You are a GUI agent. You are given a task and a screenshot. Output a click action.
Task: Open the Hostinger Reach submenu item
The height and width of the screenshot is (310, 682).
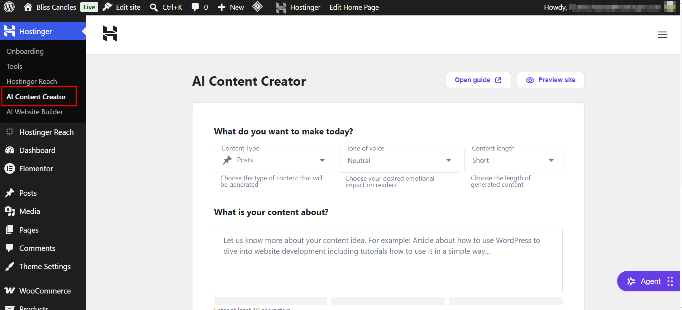coord(32,81)
